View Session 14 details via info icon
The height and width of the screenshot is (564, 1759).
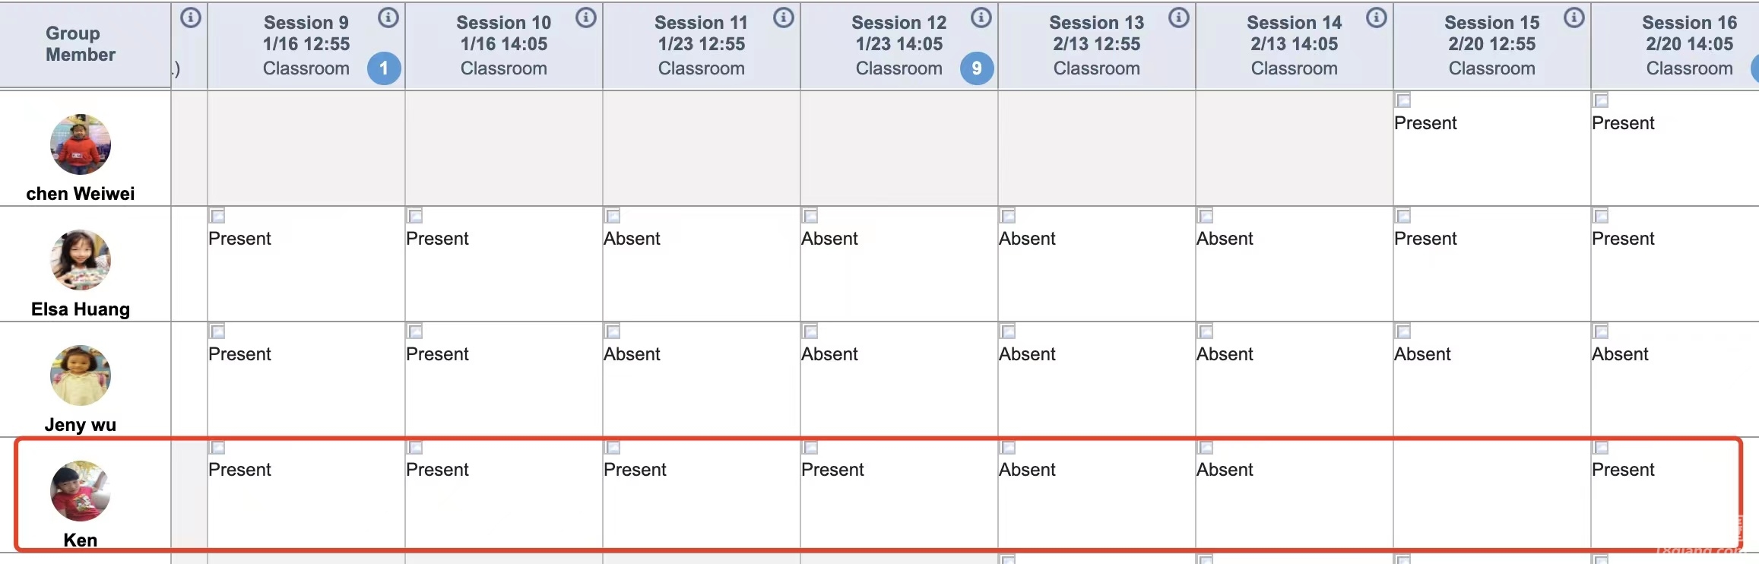coord(1376,18)
